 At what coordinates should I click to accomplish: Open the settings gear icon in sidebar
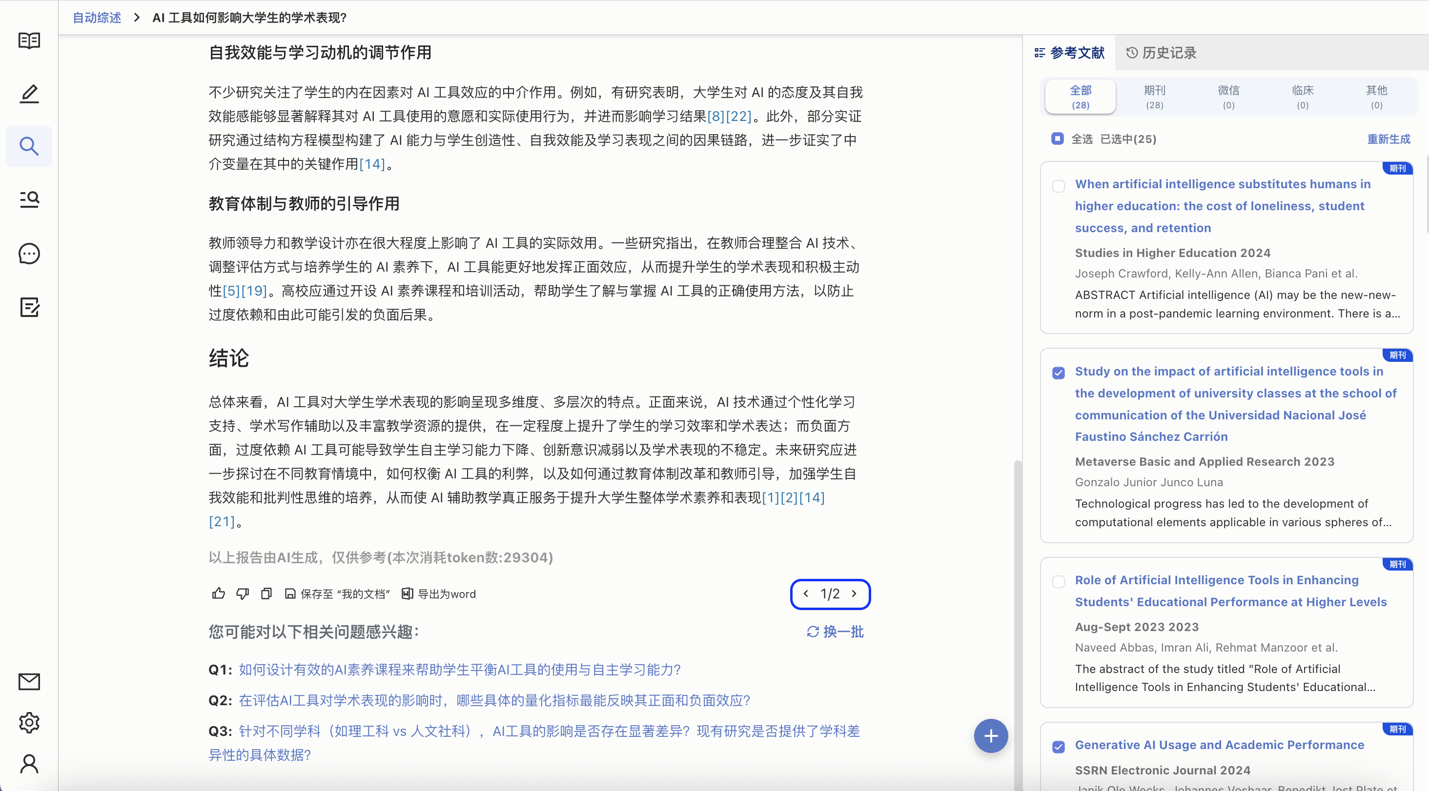(29, 722)
